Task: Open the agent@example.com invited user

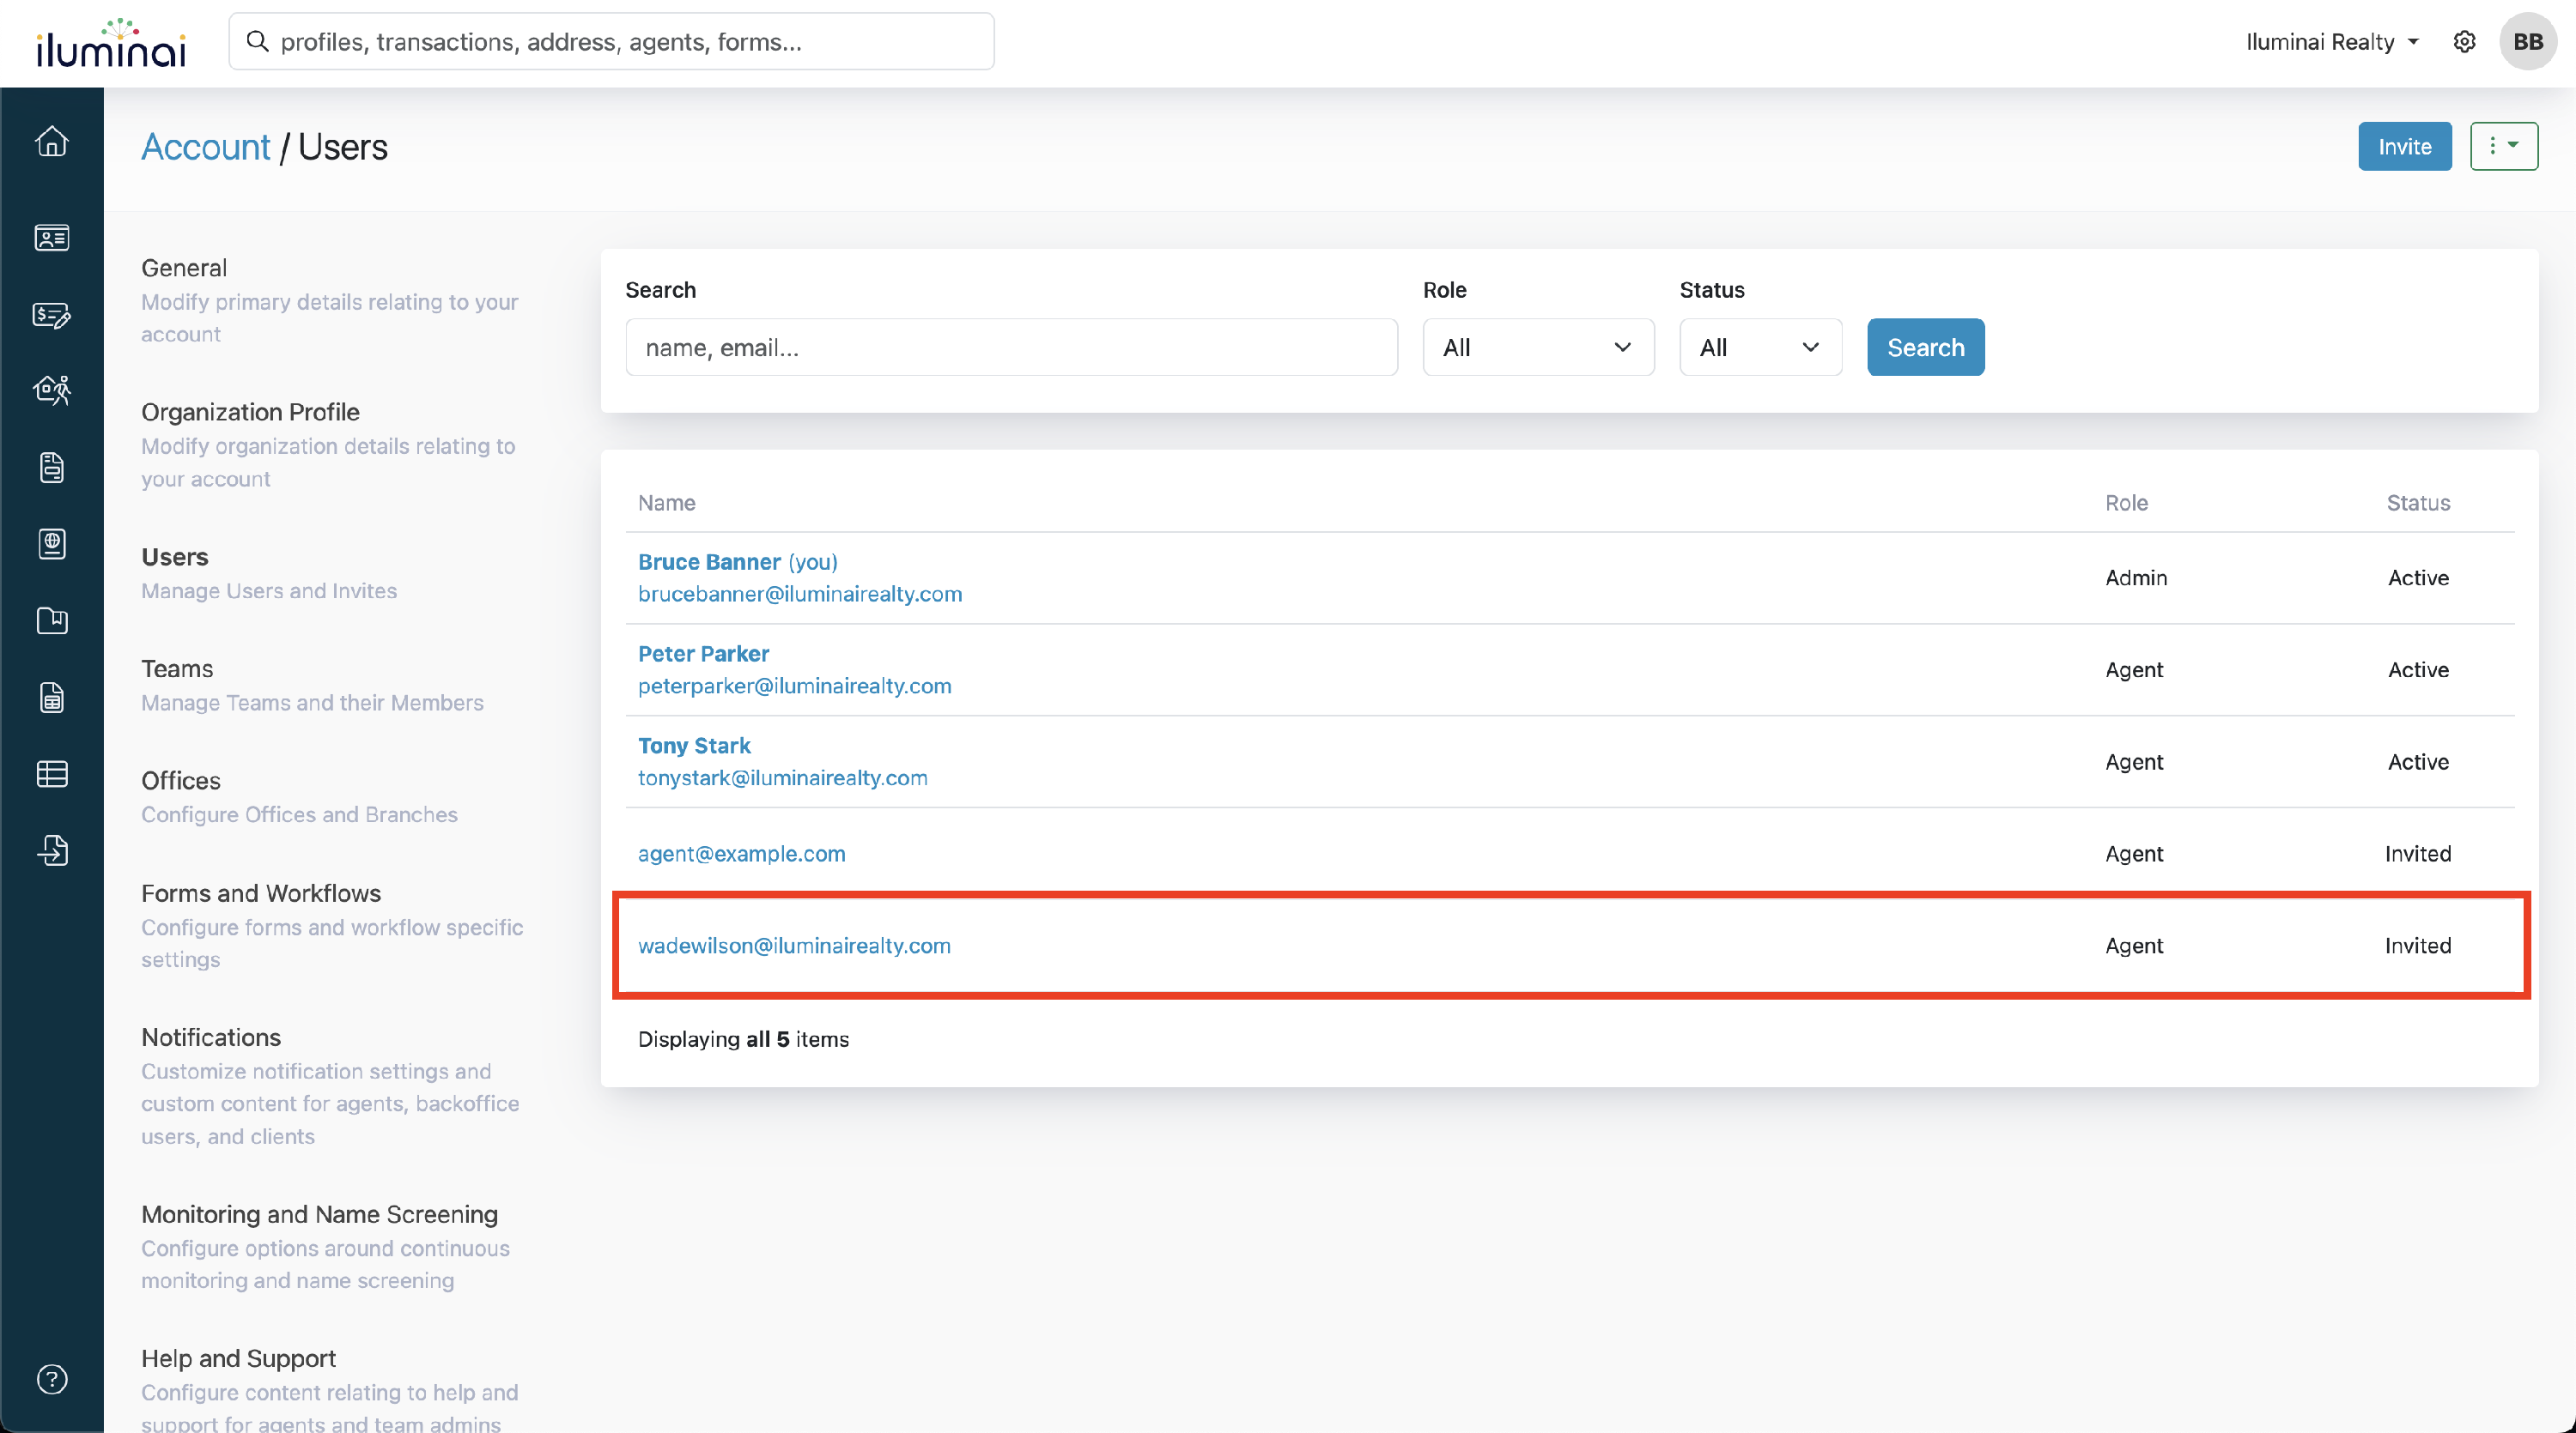Action: click(x=741, y=854)
